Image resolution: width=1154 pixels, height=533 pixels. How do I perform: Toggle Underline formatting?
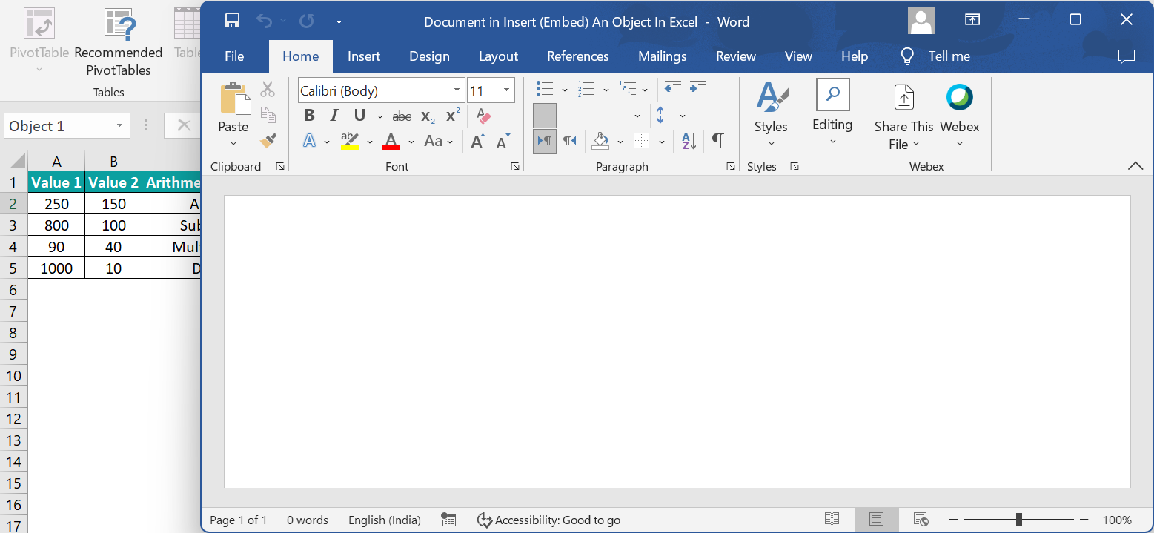coord(359,116)
